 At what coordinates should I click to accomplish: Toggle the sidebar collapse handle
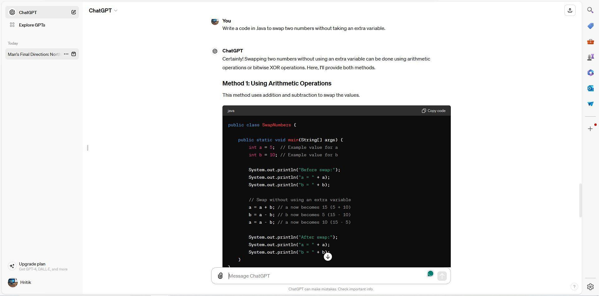tap(88, 148)
